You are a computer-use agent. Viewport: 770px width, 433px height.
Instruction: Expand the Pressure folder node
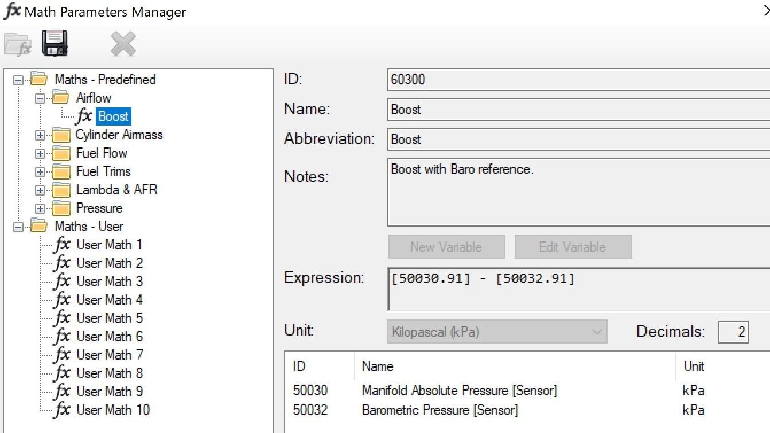pyautogui.click(x=40, y=209)
